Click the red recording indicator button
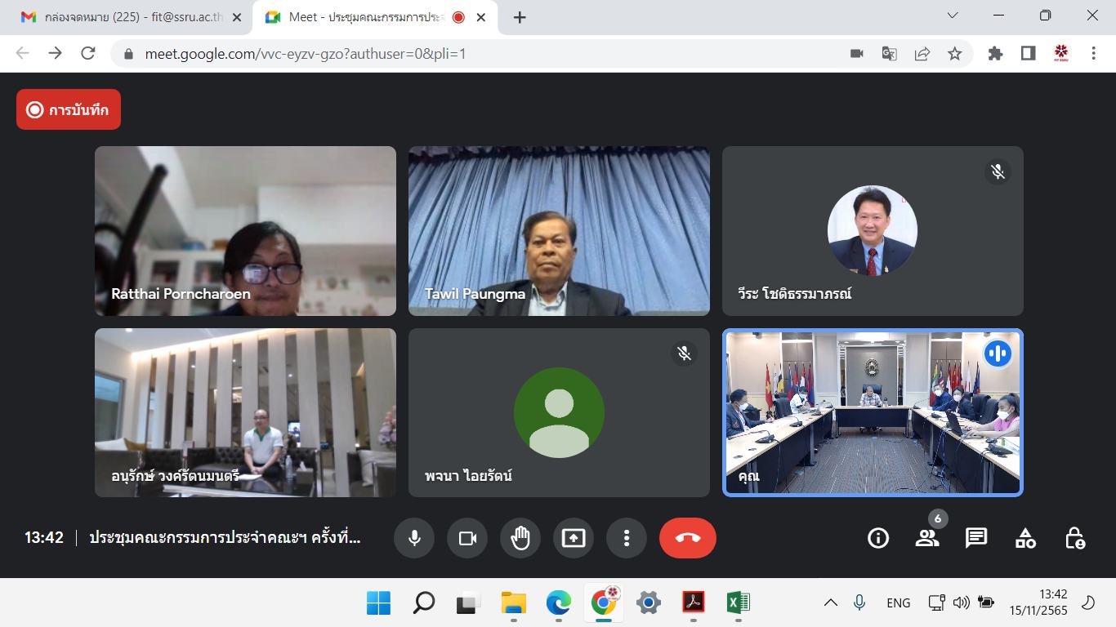Screen dimensions: 1116x627 tap(69, 109)
